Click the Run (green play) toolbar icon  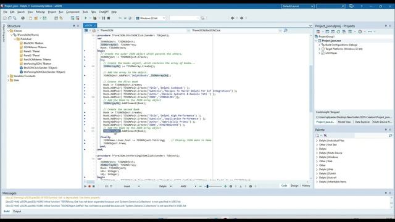coord(85,18)
